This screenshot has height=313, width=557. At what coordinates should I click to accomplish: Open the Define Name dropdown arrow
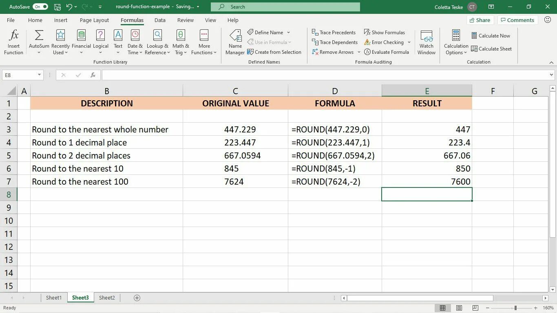288,33
